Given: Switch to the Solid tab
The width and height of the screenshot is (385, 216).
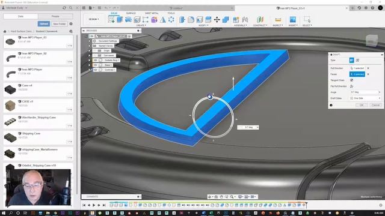Looking at the screenshot, I should tap(114, 13).
